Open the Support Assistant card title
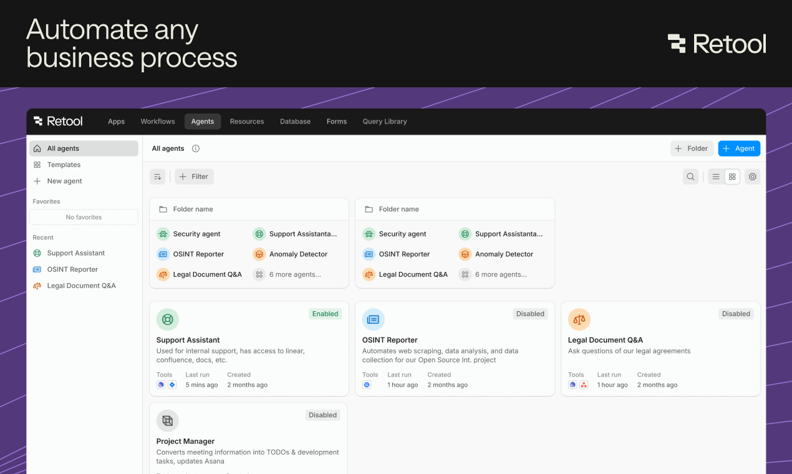This screenshot has height=474, width=792. (x=188, y=340)
